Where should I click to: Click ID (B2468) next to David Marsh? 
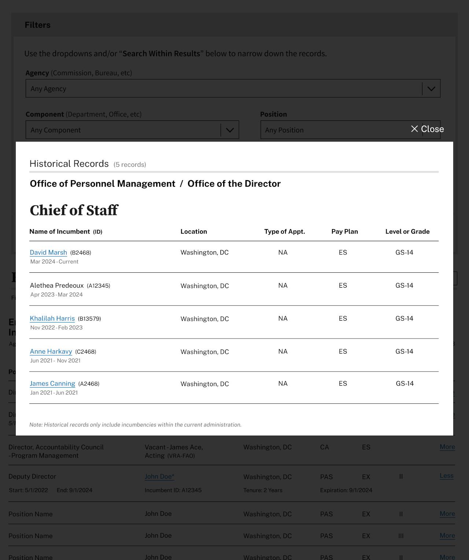coord(81,253)
